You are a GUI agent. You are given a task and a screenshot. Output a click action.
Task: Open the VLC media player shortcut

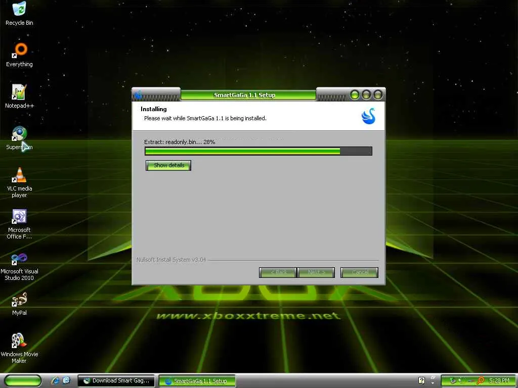click(20, 182)
